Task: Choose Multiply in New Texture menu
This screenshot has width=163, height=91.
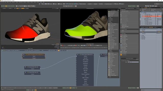Action: click(x=113, y=70)
